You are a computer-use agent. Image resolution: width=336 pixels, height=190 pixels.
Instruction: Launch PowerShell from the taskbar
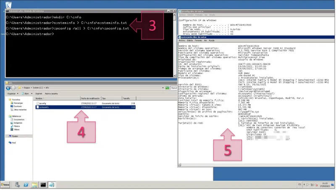click(x=26, y=185)
